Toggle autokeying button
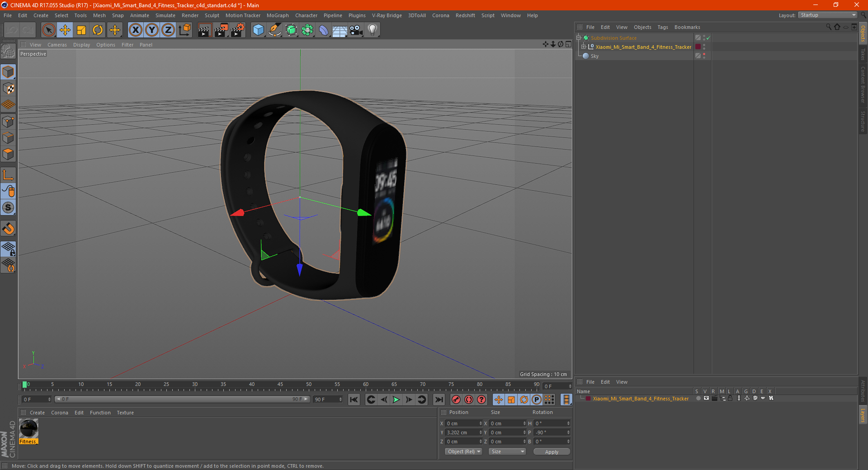Image resolution: width=868 pixels, height=470 pixels. (x=469, y=399)
